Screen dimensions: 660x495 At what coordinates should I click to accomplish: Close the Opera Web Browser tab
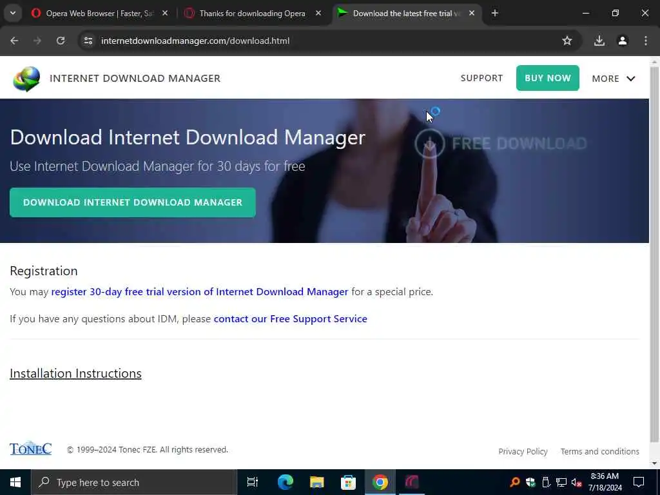165,13
